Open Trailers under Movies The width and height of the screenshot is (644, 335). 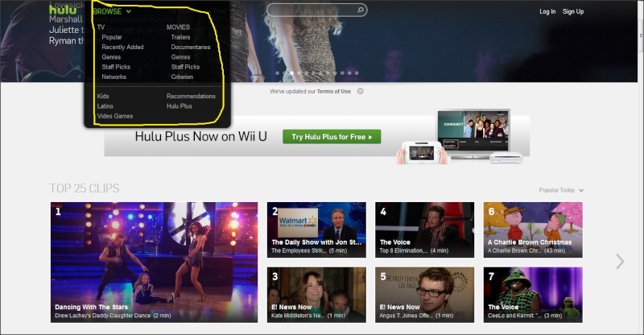coord(180,37)
